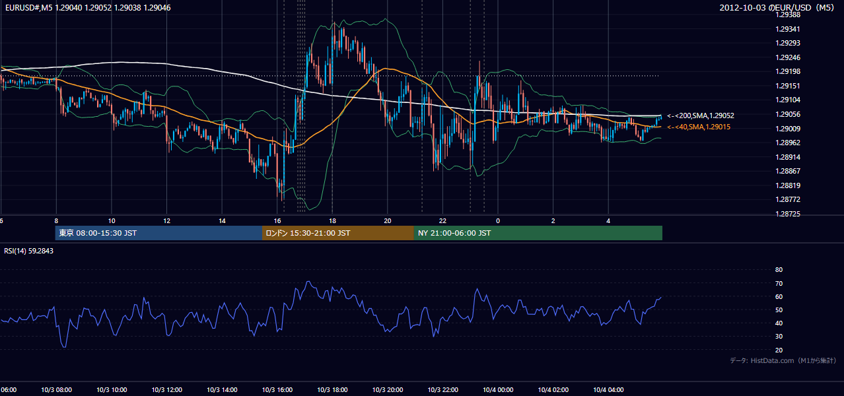This screenshot has width=844, height=396.
Task: Click price axis label 1.29246
Action: coord(789,57)
